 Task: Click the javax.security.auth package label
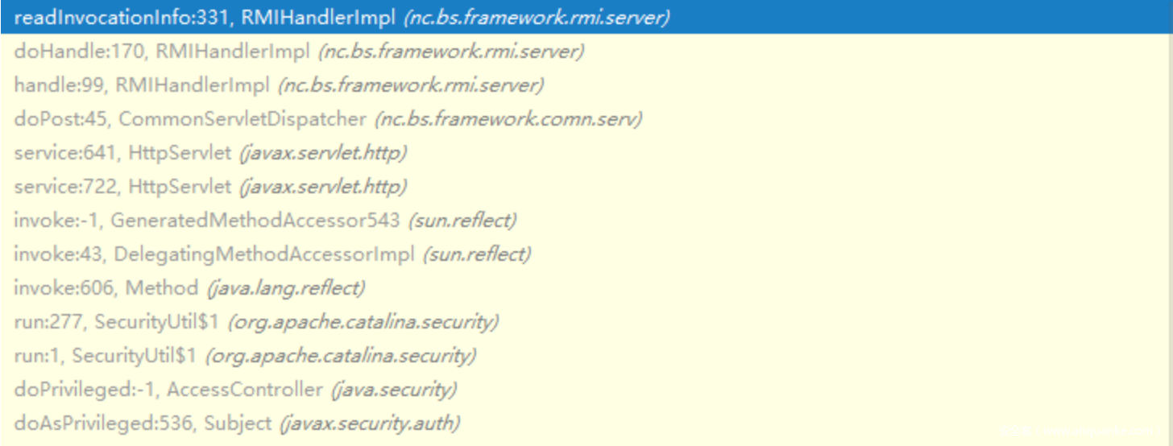tap(370, 423)
